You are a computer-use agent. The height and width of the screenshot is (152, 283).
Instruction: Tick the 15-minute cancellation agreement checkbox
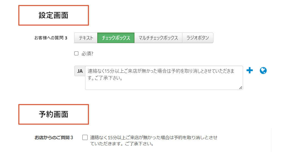[85, 137]
